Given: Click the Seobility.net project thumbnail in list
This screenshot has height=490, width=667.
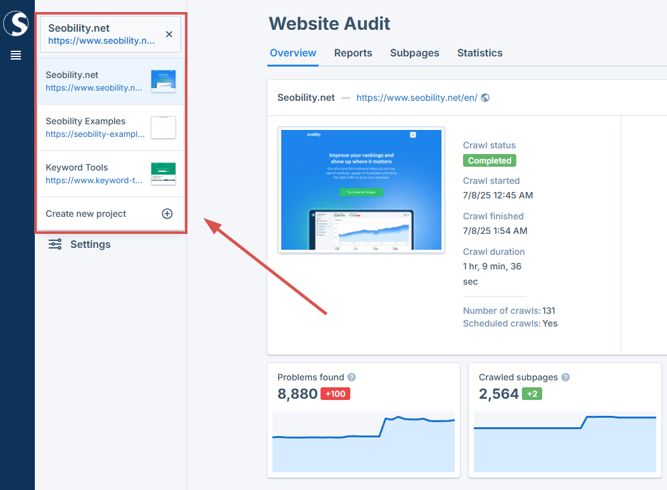Looking at the screenshot, I should click(163, 81).
